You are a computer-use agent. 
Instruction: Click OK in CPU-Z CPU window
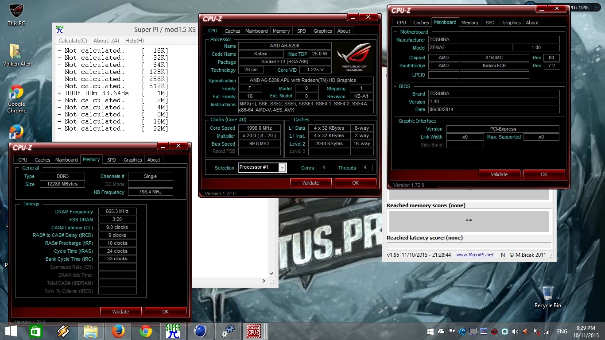click(355, 183)
